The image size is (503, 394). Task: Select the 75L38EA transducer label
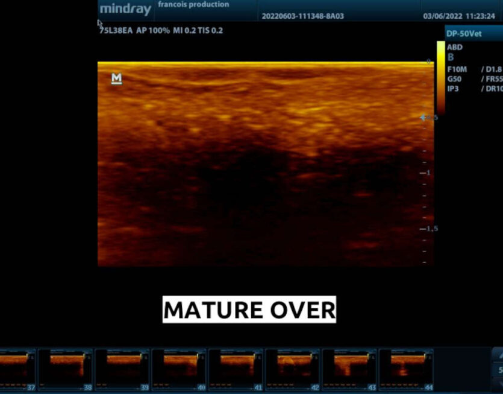(117, 30)
